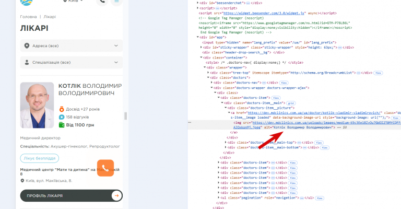Click the 'Київ, вул. Макіївська, 8.' address
Viewport: 401px width, 209px height.
click(x=49, y=181)
